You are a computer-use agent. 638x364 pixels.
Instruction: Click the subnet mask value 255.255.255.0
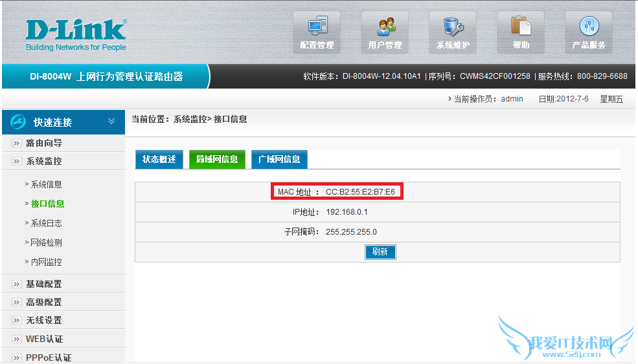(x=351, y=232)
